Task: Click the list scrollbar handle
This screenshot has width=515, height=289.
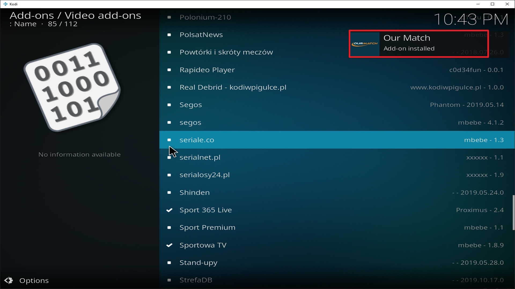Action: tap(513, 212)
